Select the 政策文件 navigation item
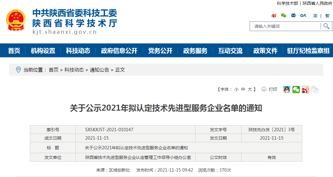The width and height of the screenshot is (333, 177). (265, 51)
